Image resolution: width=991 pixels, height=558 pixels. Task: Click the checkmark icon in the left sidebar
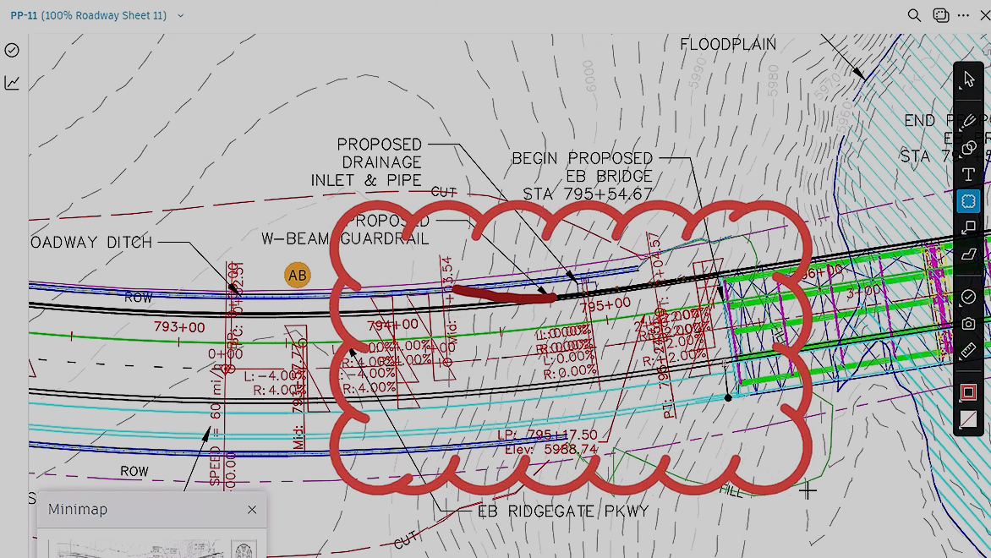[x=12, y=51]
